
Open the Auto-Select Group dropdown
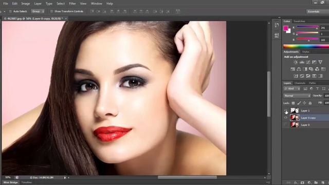point(38,11)
